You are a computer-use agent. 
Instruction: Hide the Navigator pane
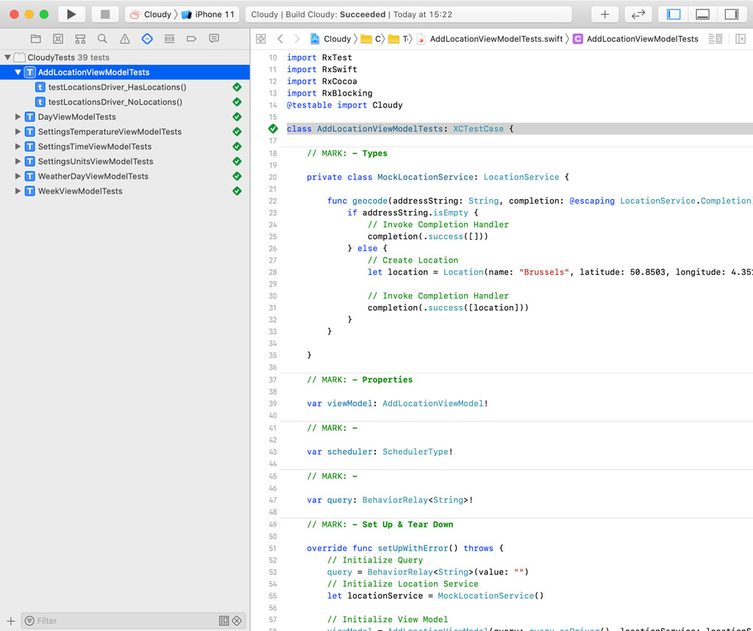click(673, 14)
